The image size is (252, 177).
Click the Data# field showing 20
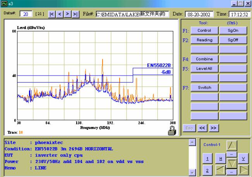click(x=26, y=14)
